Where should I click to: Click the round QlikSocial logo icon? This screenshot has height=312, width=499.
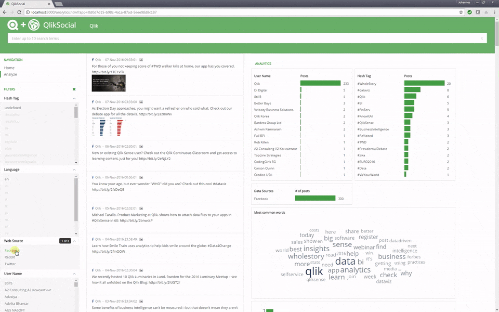[34, 25]
